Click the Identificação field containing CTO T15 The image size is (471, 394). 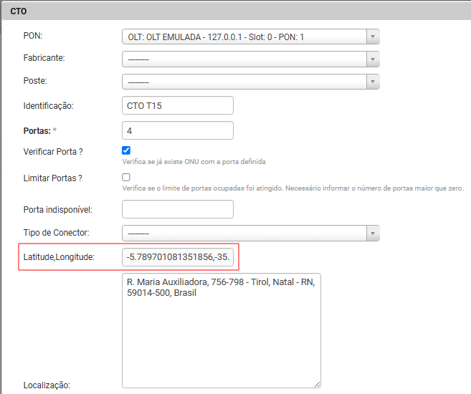coord(178,105)
